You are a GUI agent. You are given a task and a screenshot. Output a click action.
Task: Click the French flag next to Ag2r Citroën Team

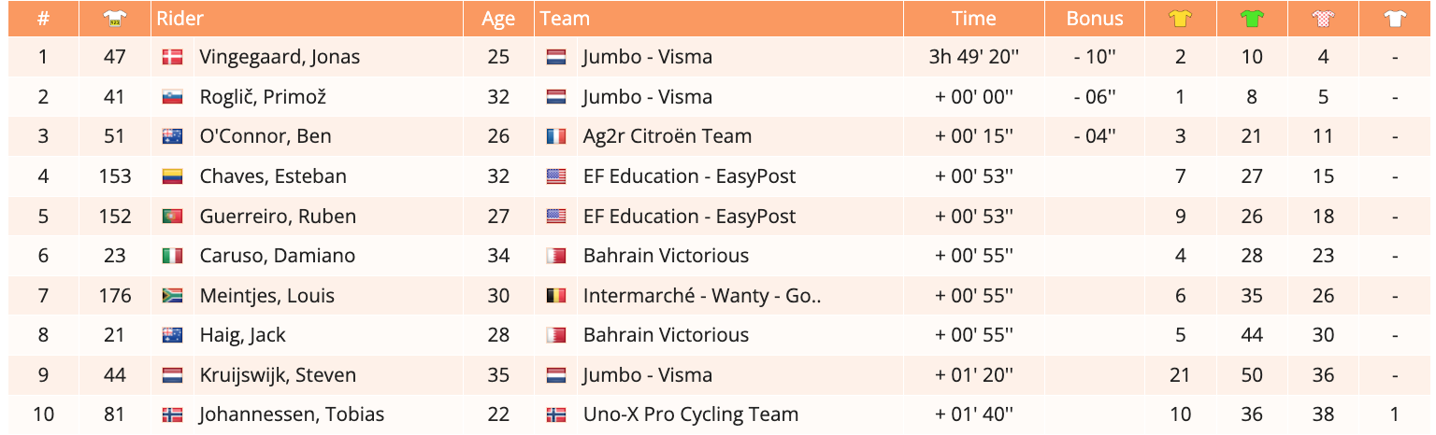pyautogui.click(x=556, y=137)
